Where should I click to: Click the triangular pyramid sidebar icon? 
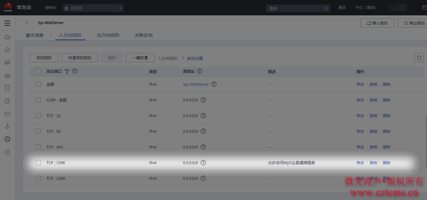click(x=7, y=126)
